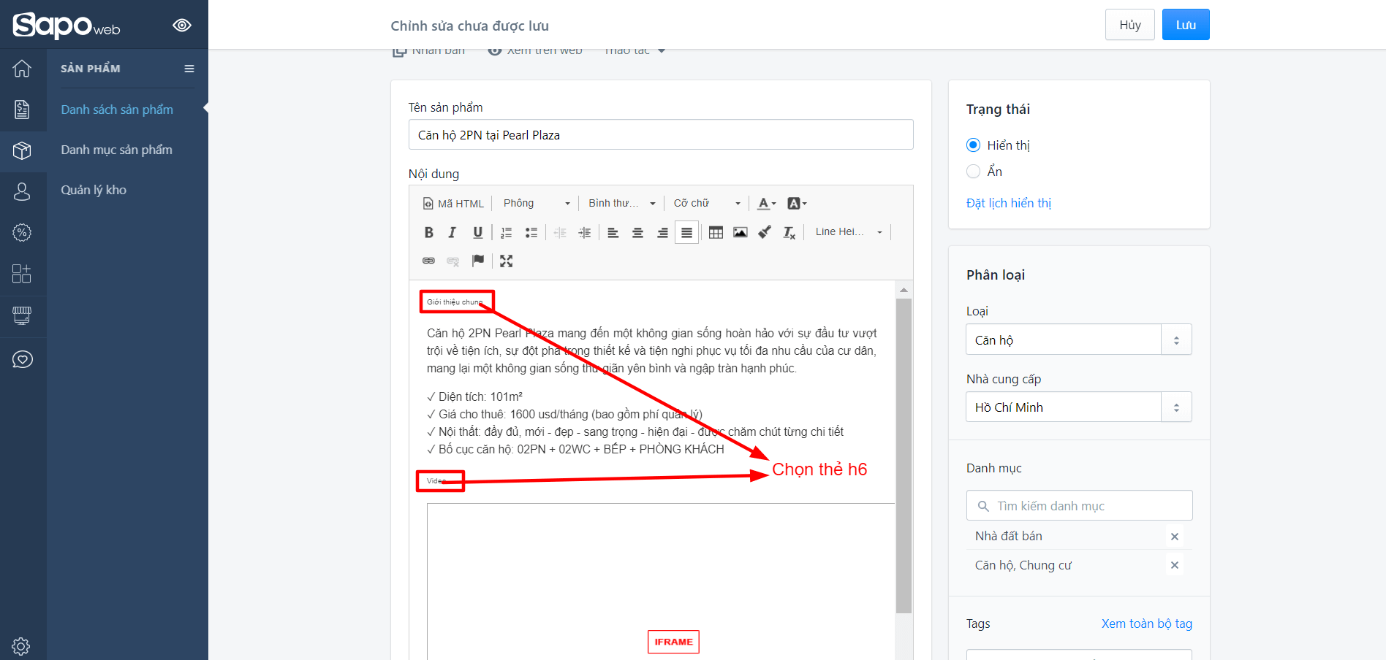This screenshot has height=660, width=1386.
Task: Collapse the SẢN PHẨM sidebar menu
Action: (189, 69)
